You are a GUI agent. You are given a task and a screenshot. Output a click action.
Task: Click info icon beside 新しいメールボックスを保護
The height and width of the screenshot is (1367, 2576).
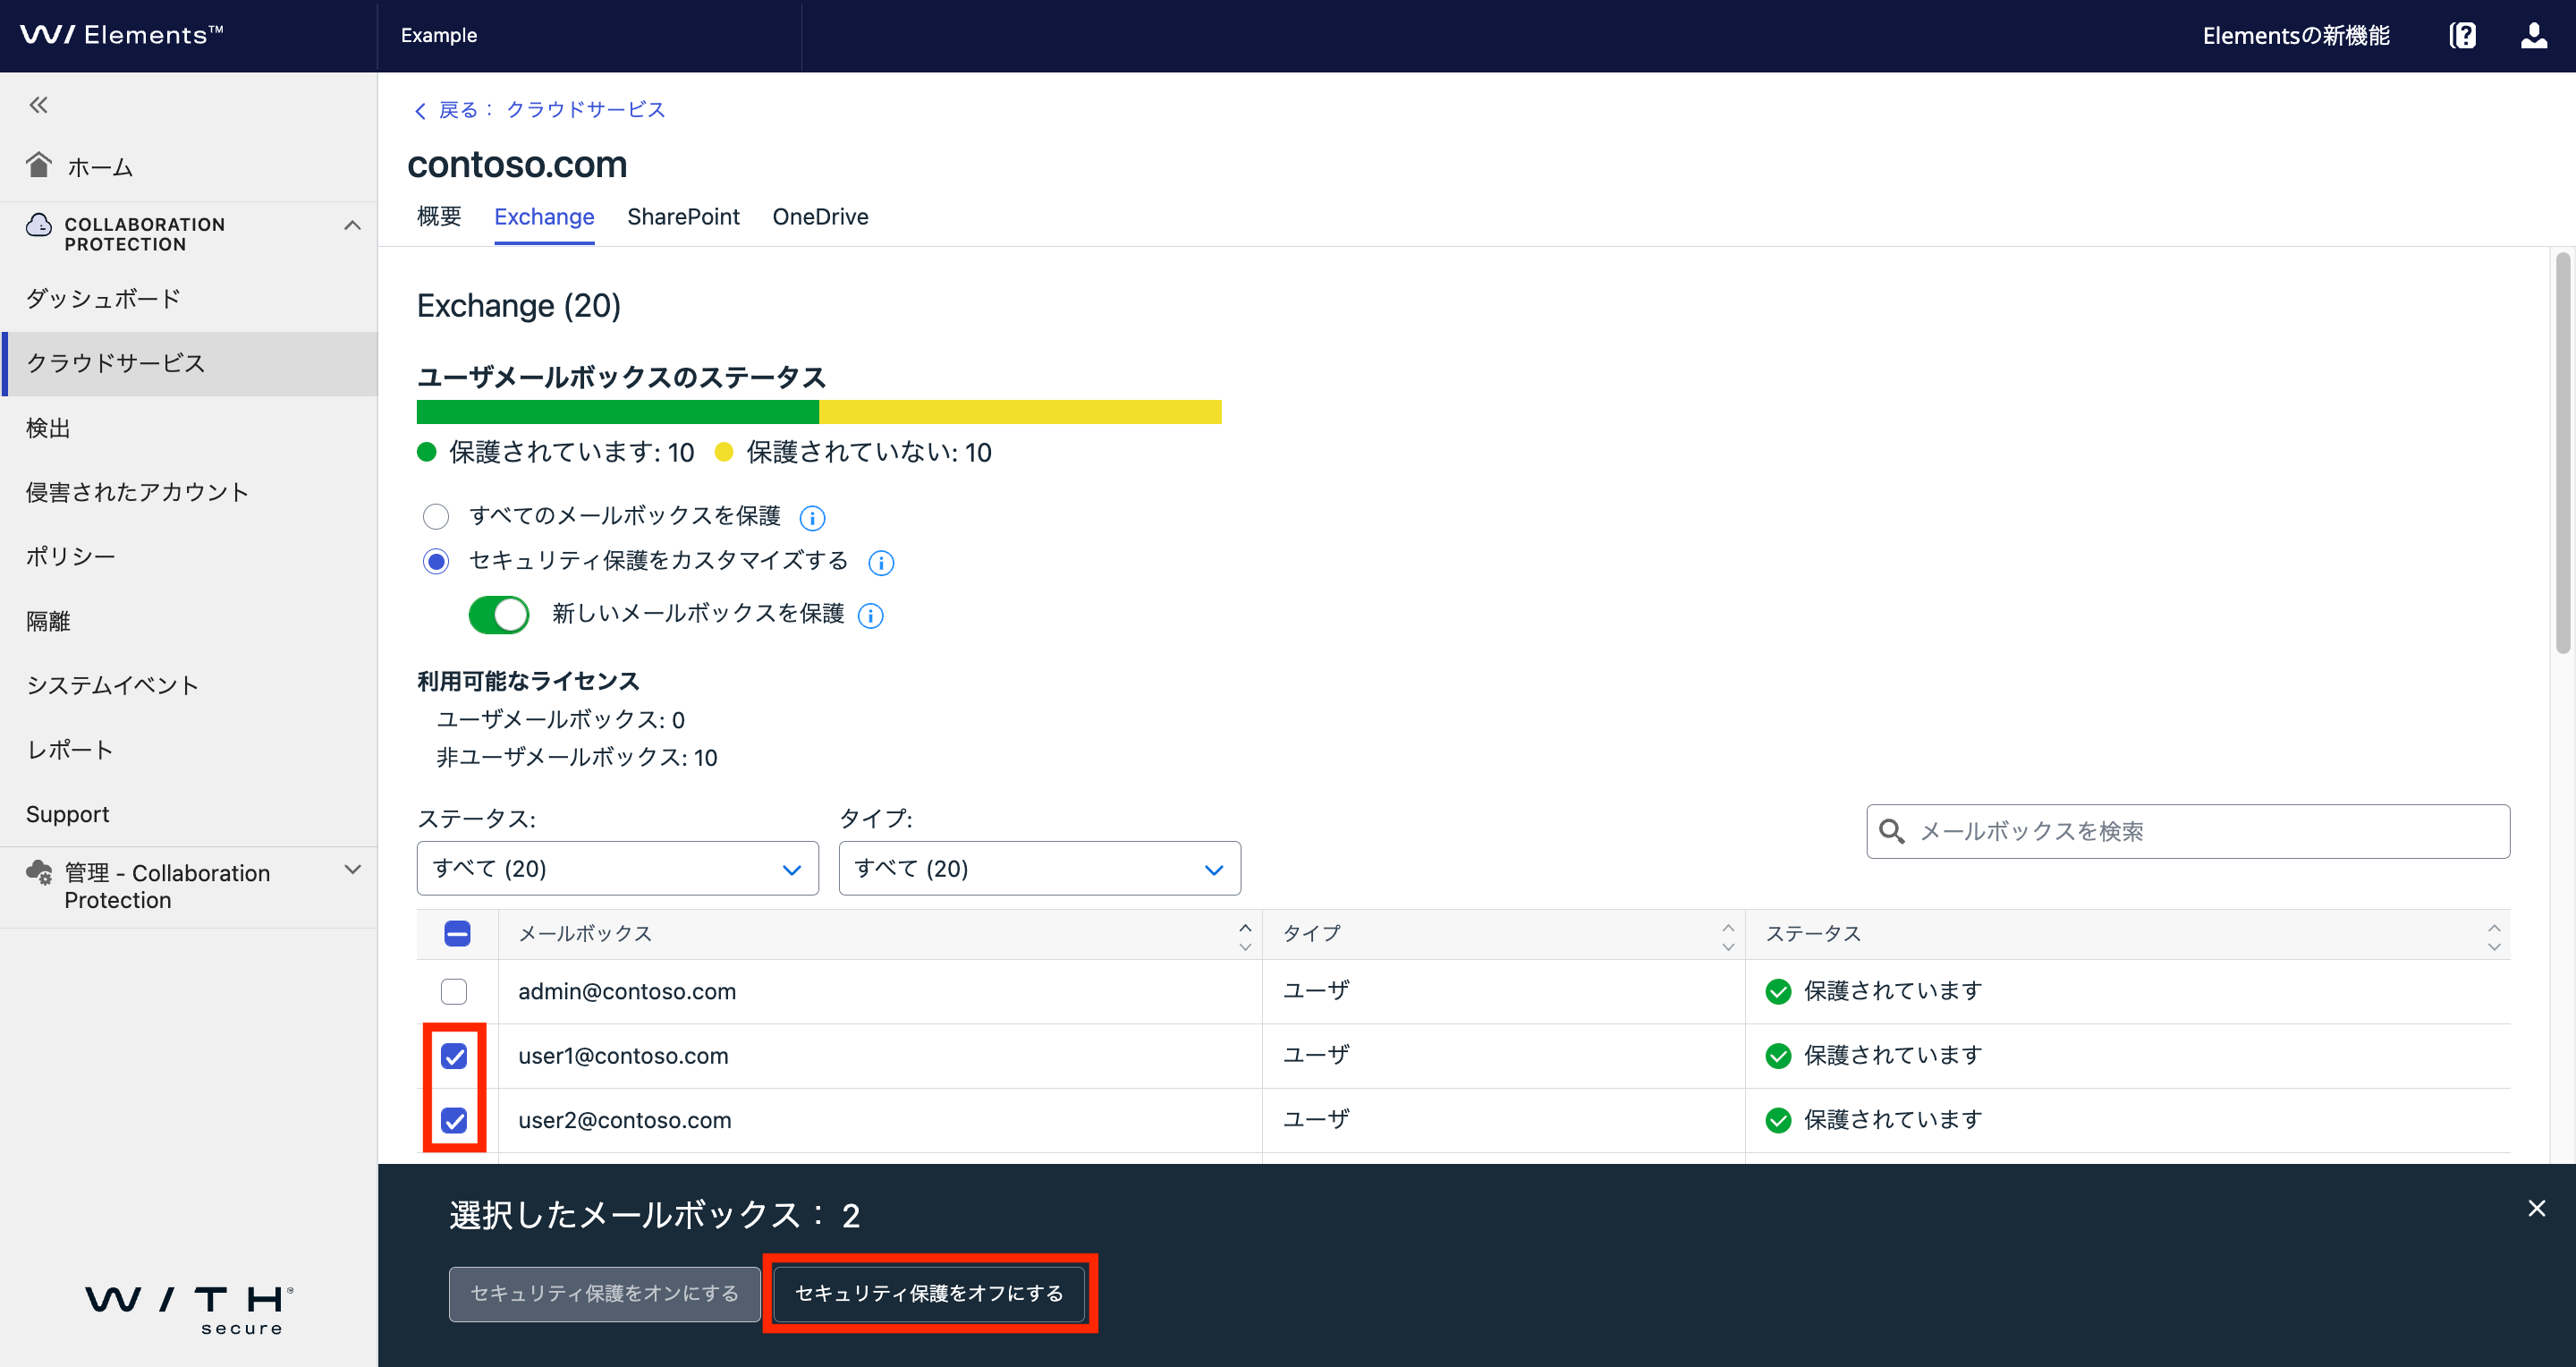871,616
